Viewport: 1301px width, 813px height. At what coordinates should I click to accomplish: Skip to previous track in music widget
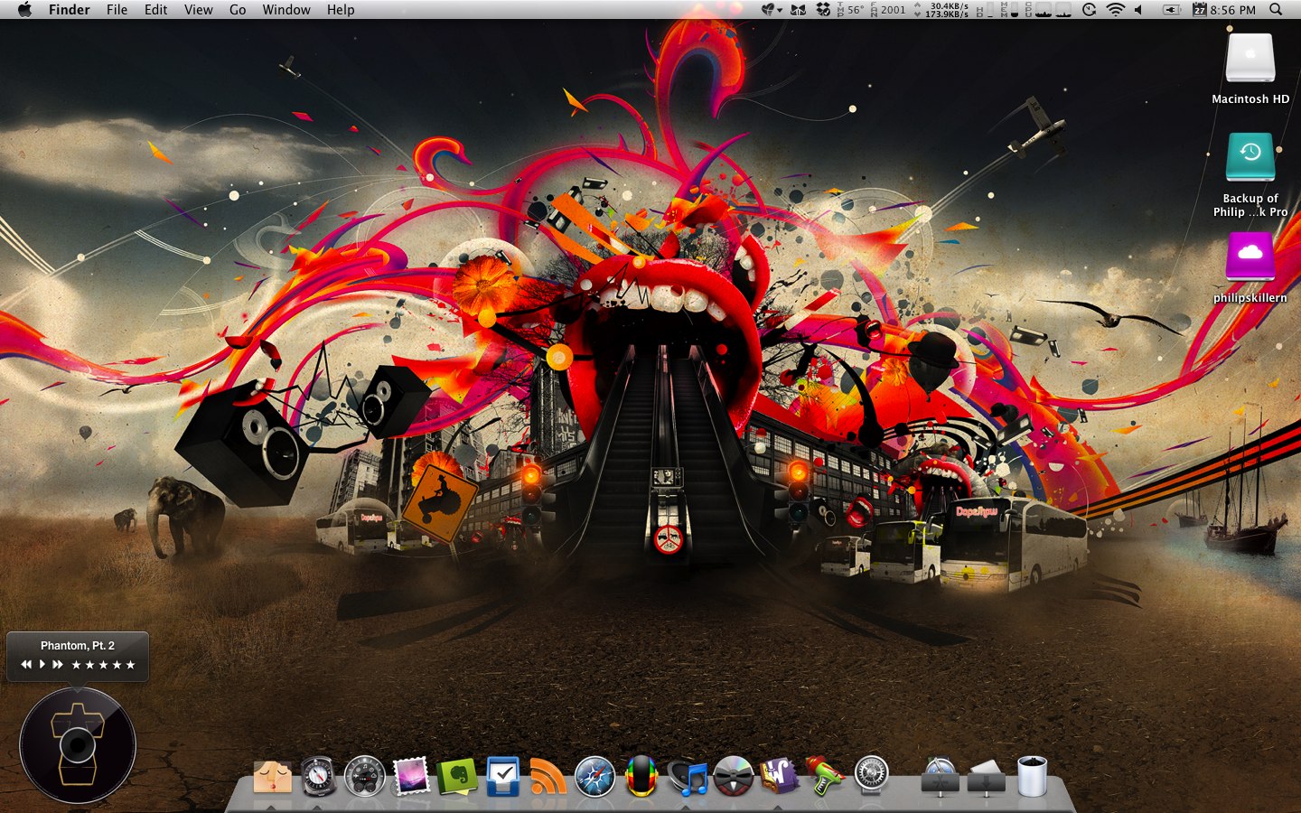pos(26,664)
